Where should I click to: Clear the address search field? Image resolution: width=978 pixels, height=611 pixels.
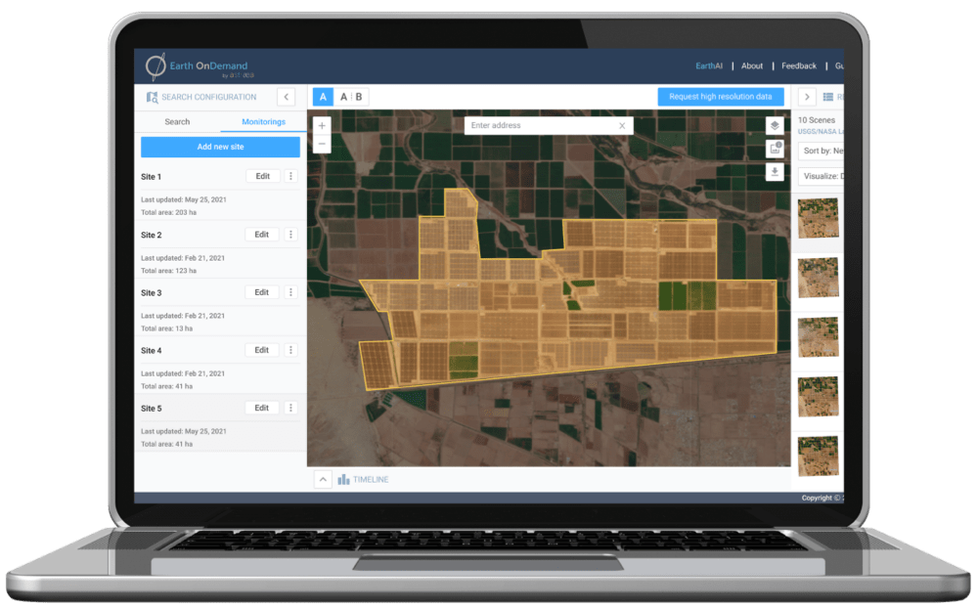point(622,126)
